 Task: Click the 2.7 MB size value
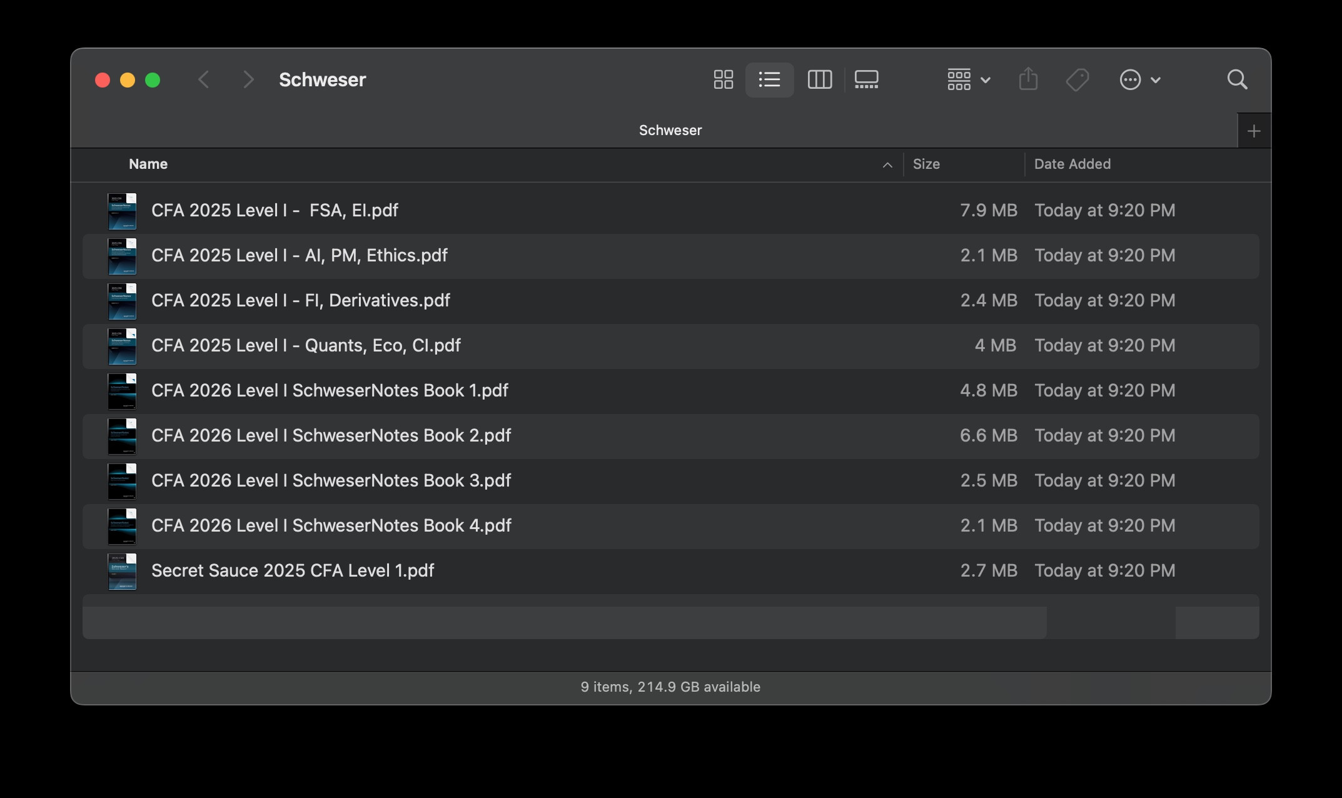[x=989, y=570]
